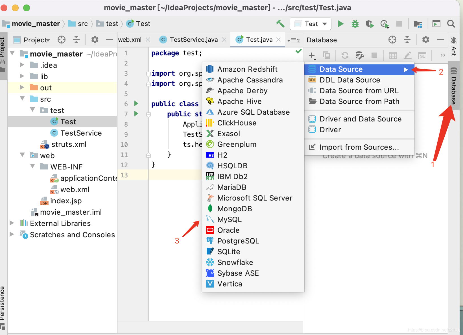Collapse all items in the Database panel
Viewport: 463px width, 335px height.
pos(407,40)
